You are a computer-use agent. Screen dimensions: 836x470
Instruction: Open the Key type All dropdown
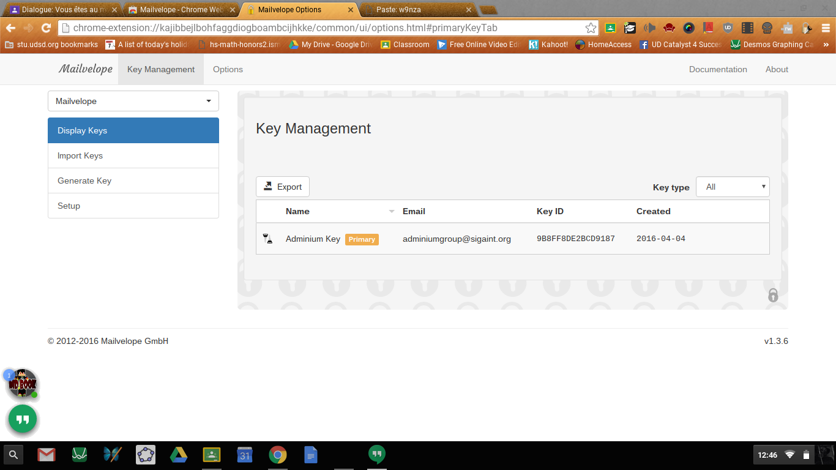pos(733,187)
